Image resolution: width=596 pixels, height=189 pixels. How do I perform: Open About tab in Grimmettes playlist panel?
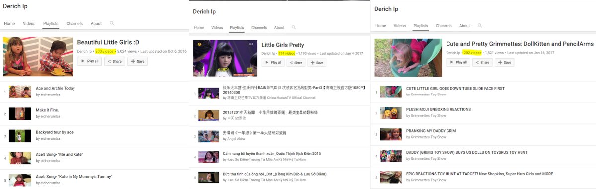pos(464,26)
